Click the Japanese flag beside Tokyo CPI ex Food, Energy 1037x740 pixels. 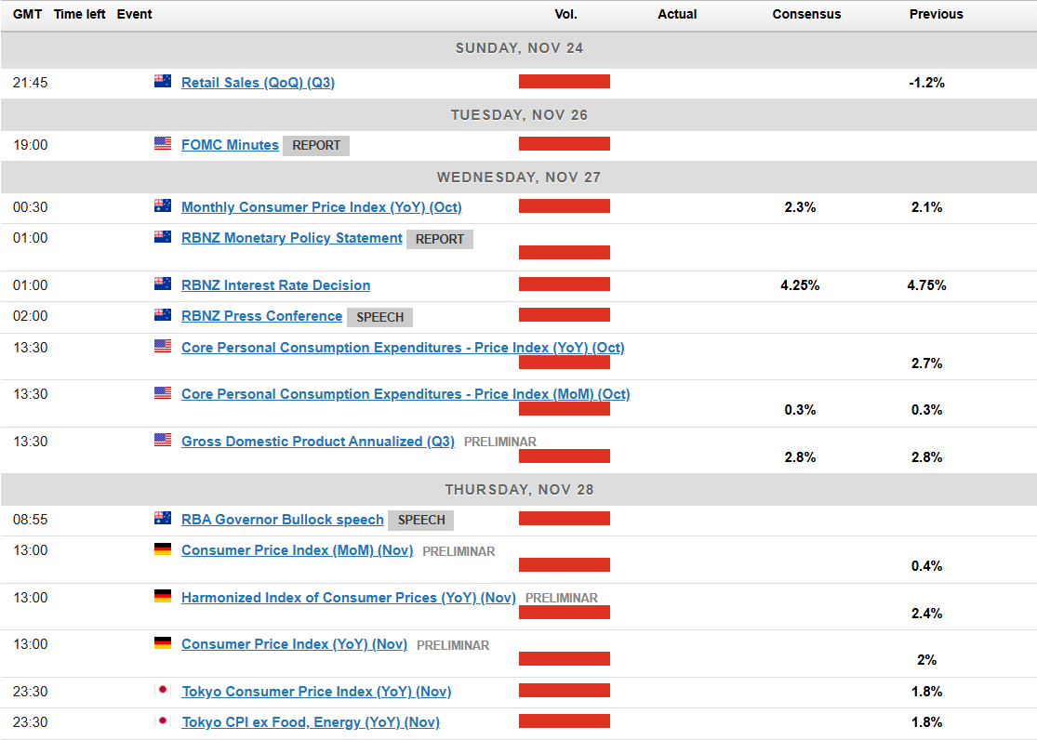click(x=163, y=720)
